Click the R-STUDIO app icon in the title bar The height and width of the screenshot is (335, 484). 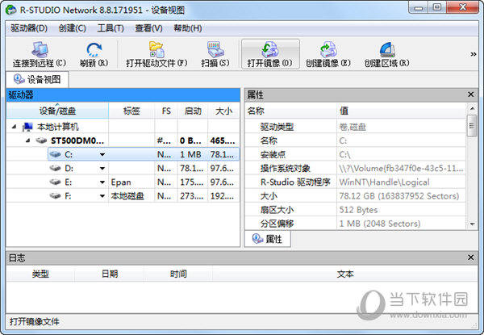coord(11,10)
